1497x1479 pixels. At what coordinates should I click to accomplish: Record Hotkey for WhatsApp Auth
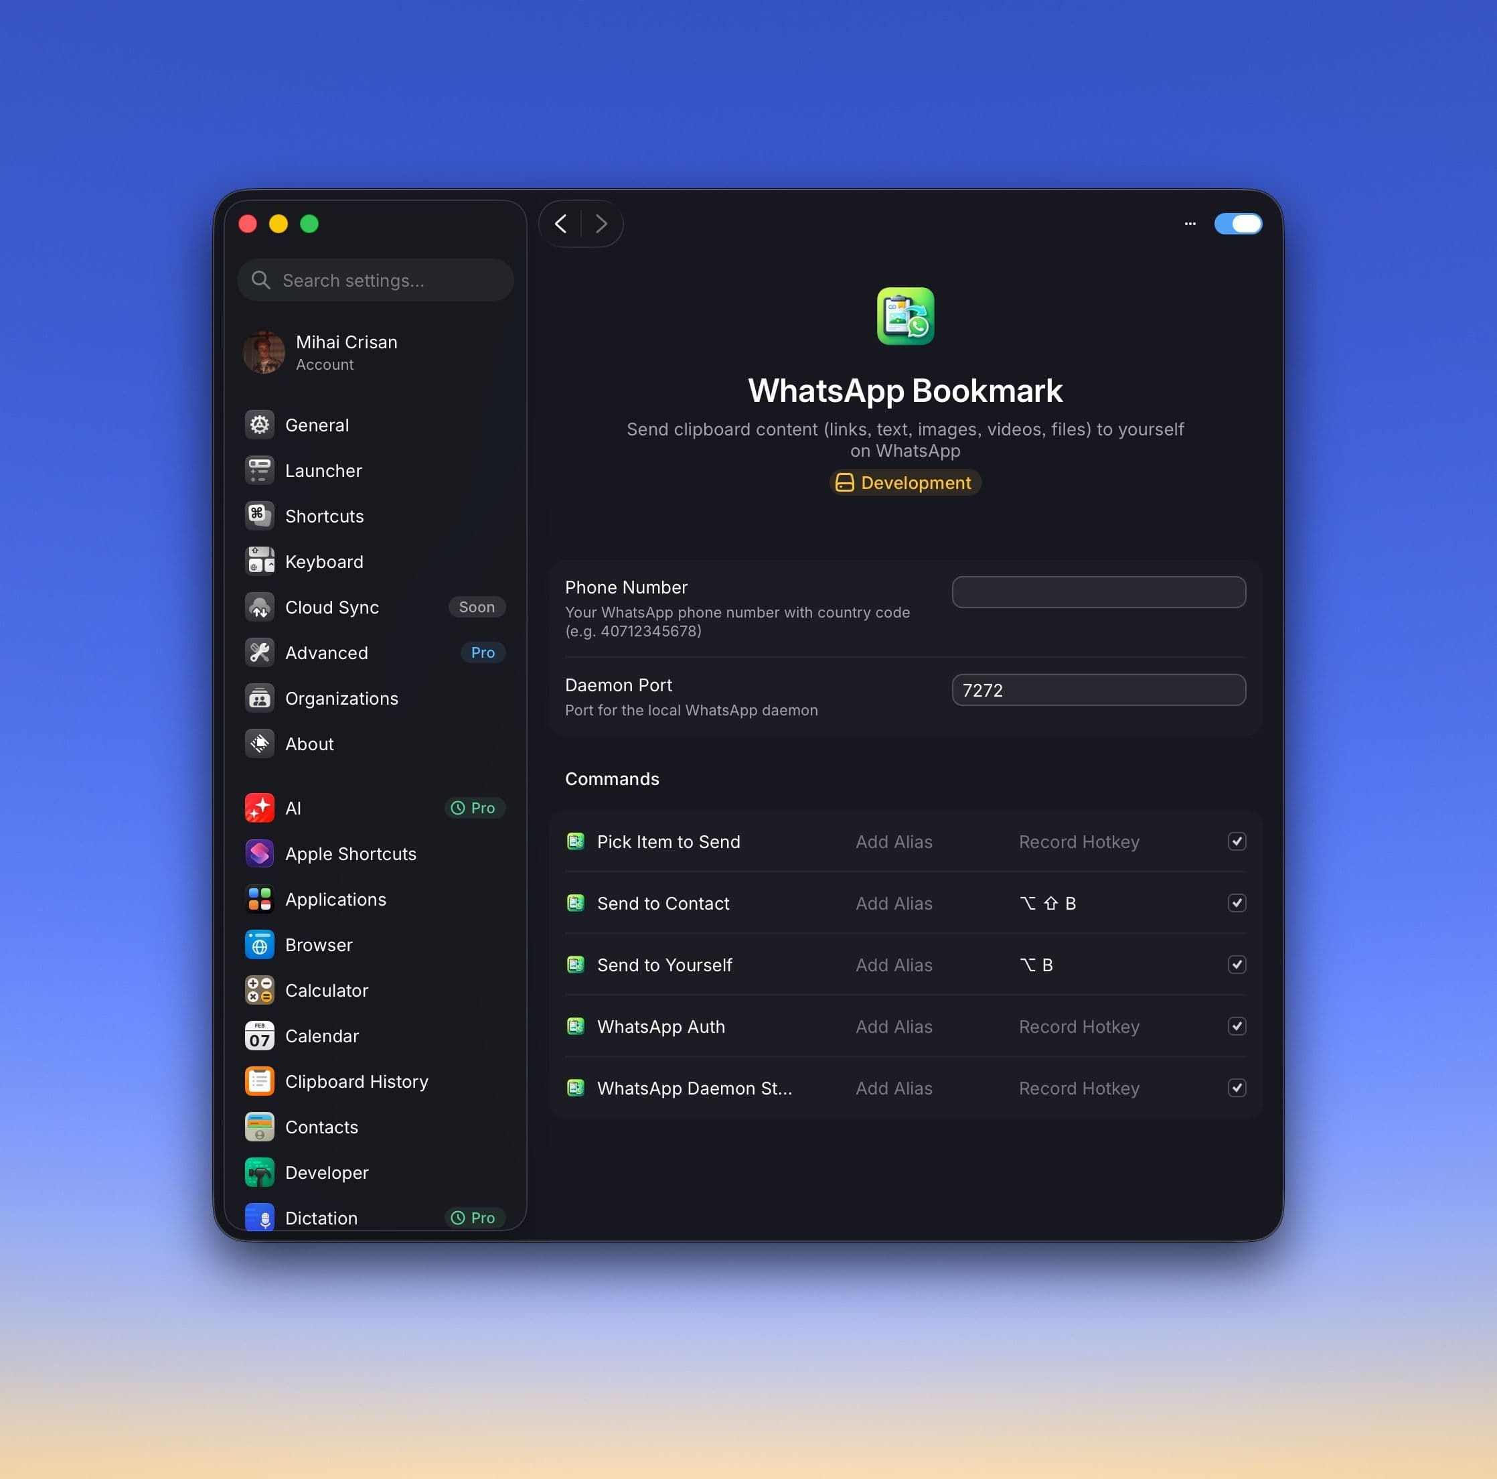[1079, 1026]
